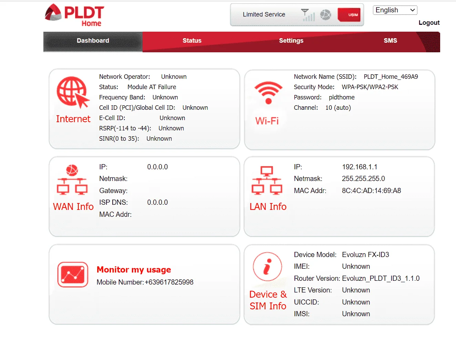
Task: Open the Status tab
Action: pyautogui.click(x=192, y=41)
